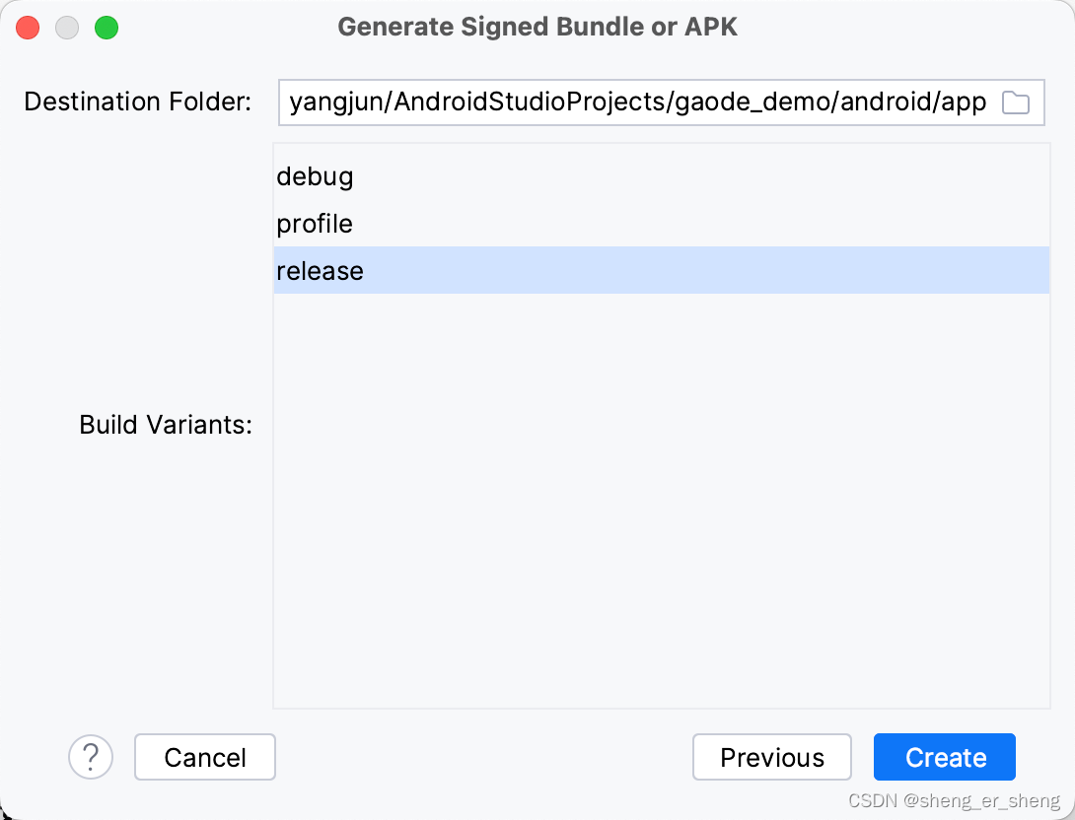Screen dimensions: 1075x820
Task: Click the gray minimize window button
Action: coord(67,28)
